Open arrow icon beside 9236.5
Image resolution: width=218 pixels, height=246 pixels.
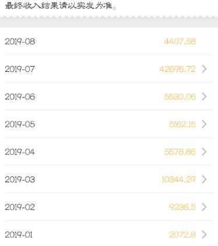[x=204, y=207]
